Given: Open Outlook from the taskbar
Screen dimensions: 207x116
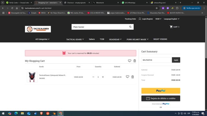Looking at the screenshot, I should [x=29, y=113].
